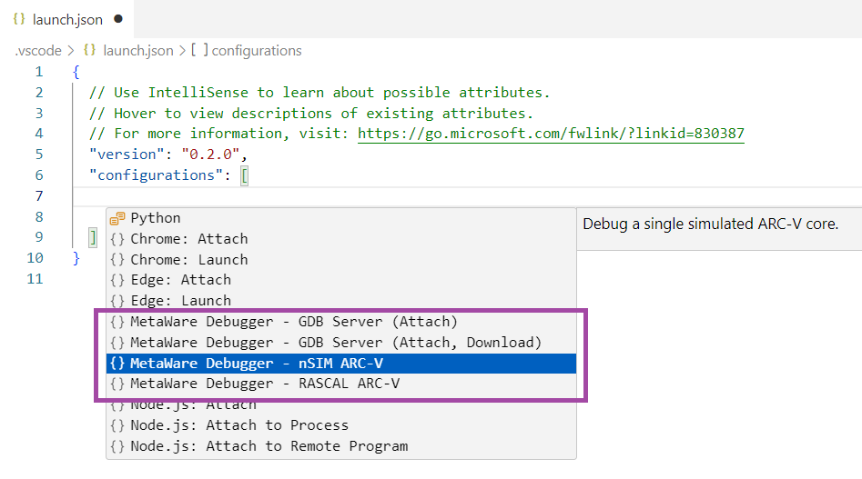Click the configurations breadcrumb item
This screenshot has height=479, width=862.
(x=257, y=51)
